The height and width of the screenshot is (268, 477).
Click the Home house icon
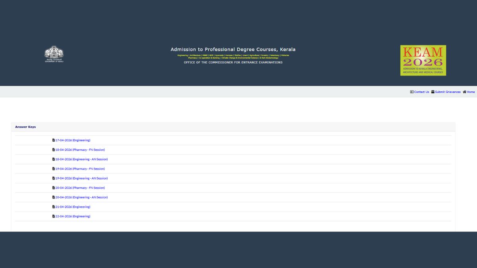464,92
